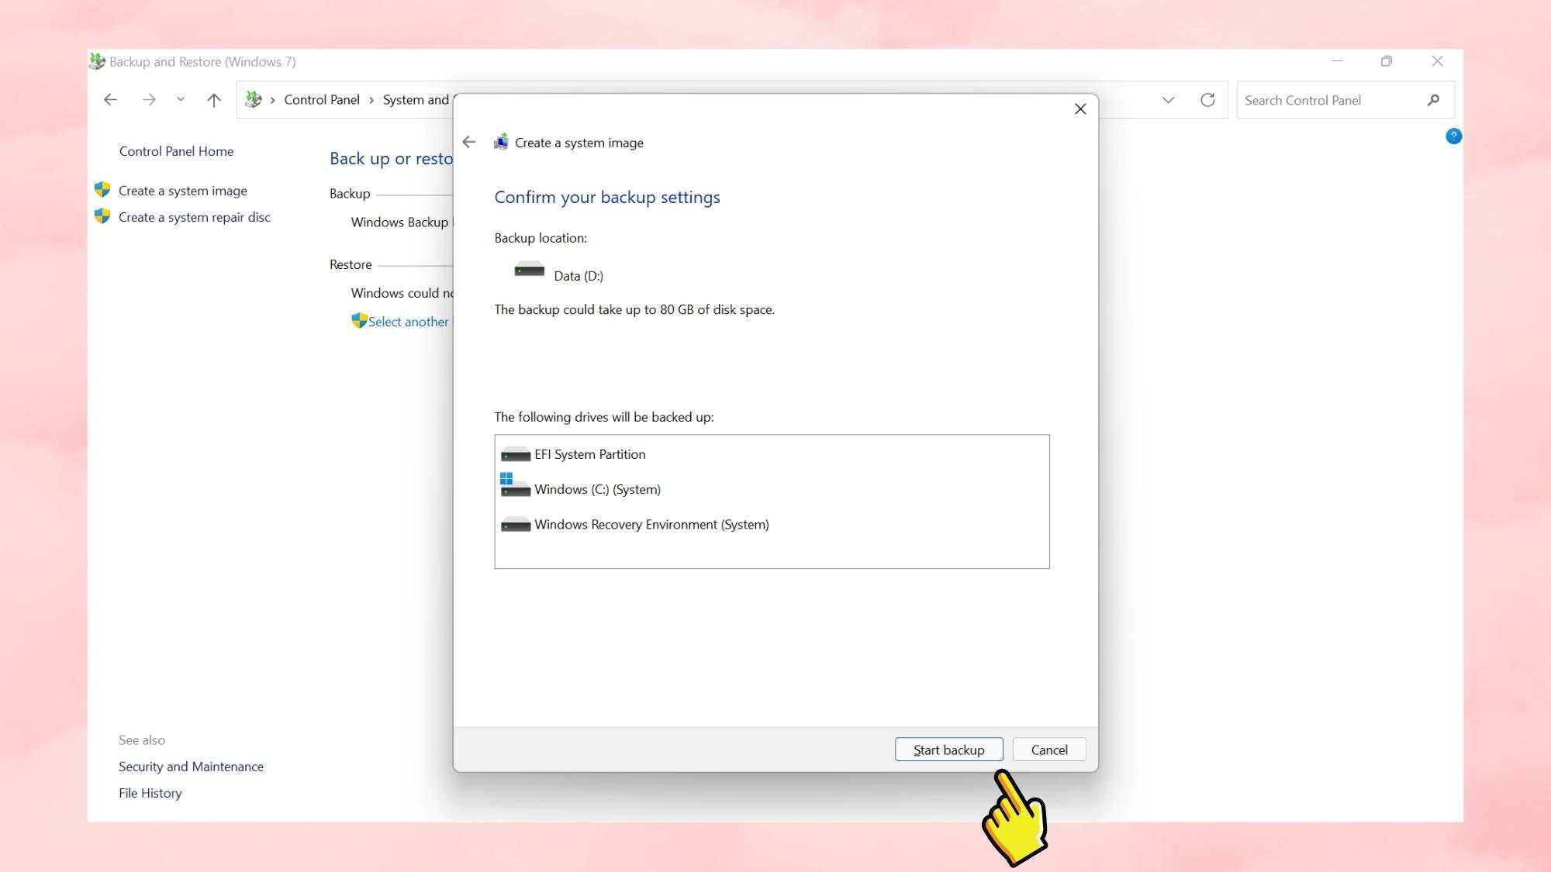Click the Create a system image wizard icon
The width and height of the screenshot is (1551, 872).
[502, 142]
